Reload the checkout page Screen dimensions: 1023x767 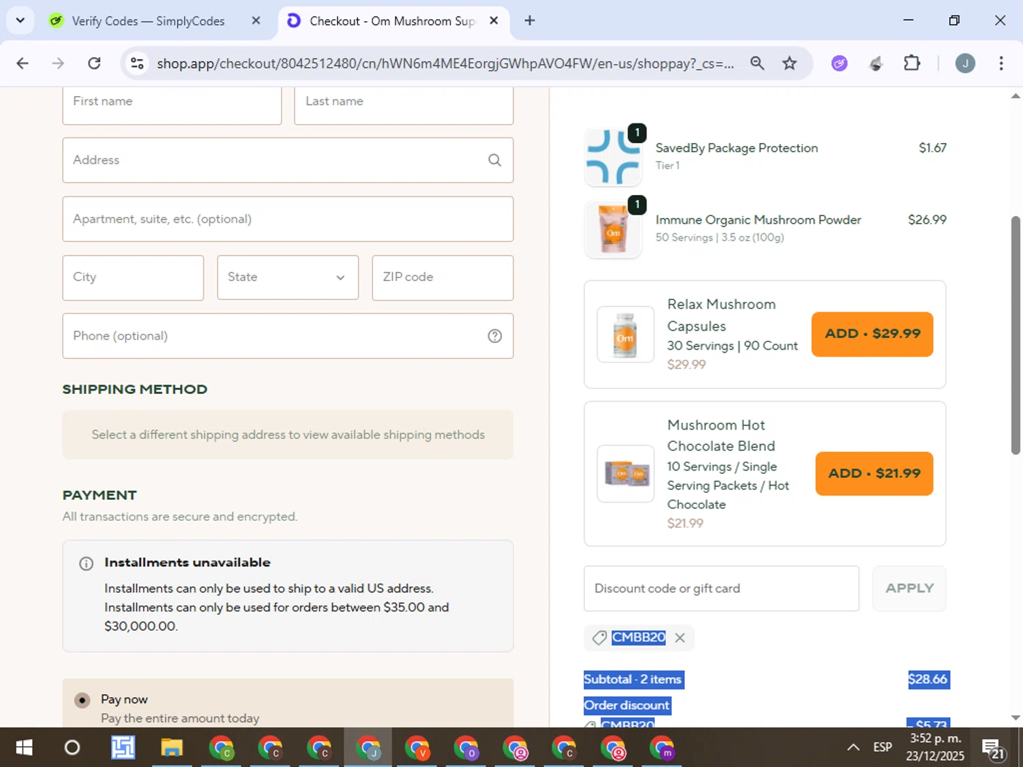tap(94, 63)
